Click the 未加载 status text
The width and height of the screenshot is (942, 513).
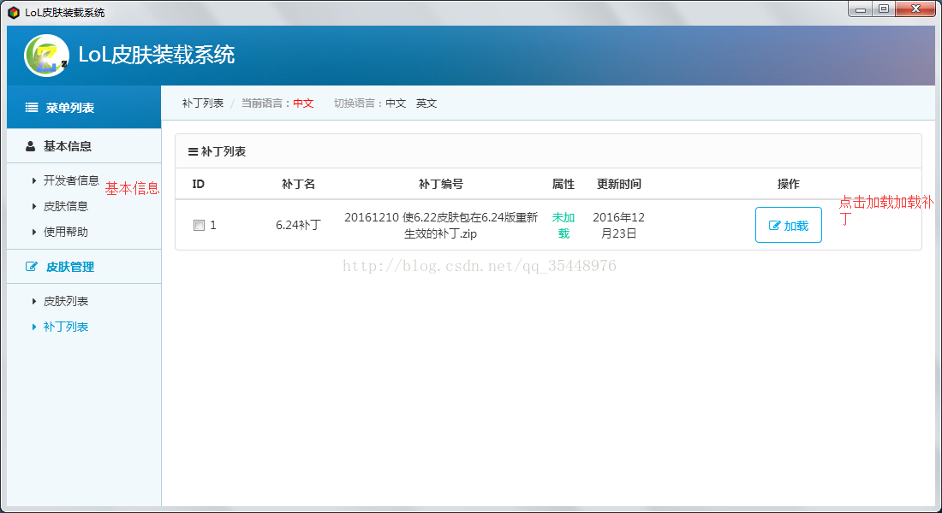(563, 225)
